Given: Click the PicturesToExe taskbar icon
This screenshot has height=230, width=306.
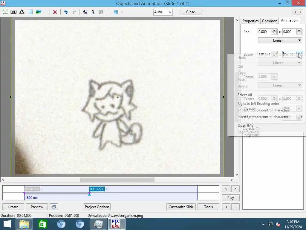Looking at the screenshot, I should tap(116, 224).
